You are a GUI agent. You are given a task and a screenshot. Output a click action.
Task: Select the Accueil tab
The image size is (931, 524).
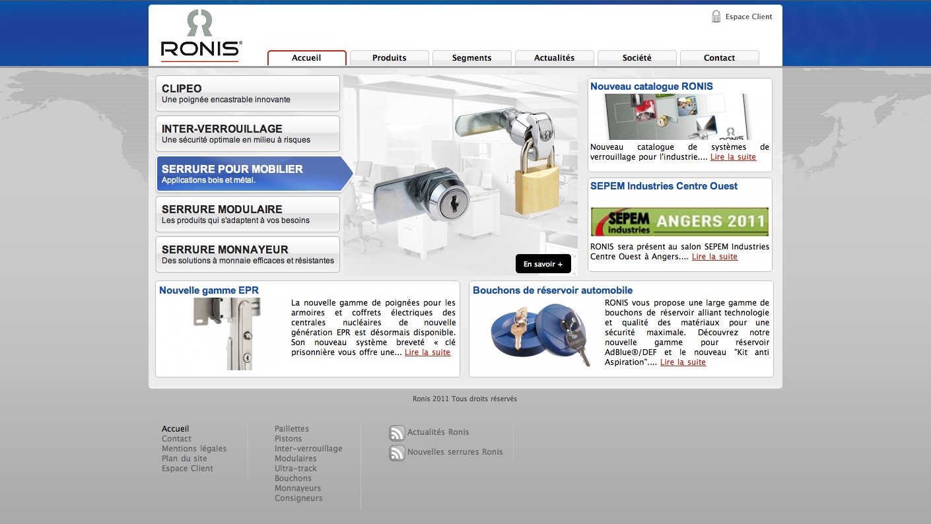[x=306, y=58]
